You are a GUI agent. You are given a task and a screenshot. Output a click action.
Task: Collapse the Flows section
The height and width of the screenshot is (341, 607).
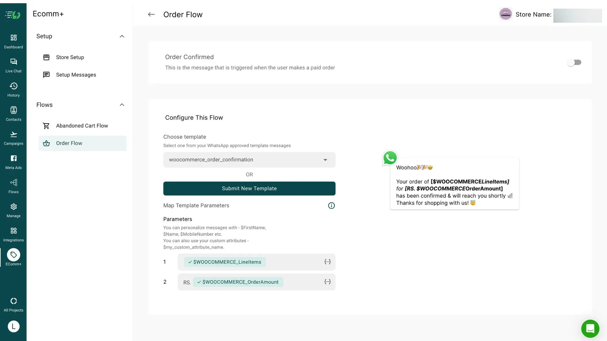(122, 105)
